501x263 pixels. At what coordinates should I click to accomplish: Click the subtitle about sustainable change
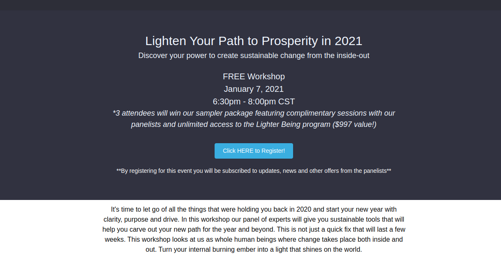coord(253,55)
